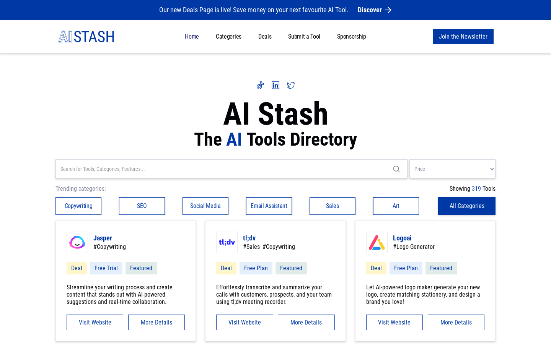Click the tl;dv logo thumbnail

click(227, 242)
